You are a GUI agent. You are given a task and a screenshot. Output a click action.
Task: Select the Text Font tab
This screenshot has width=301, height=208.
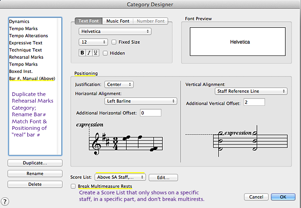click(x=89, y=21)
